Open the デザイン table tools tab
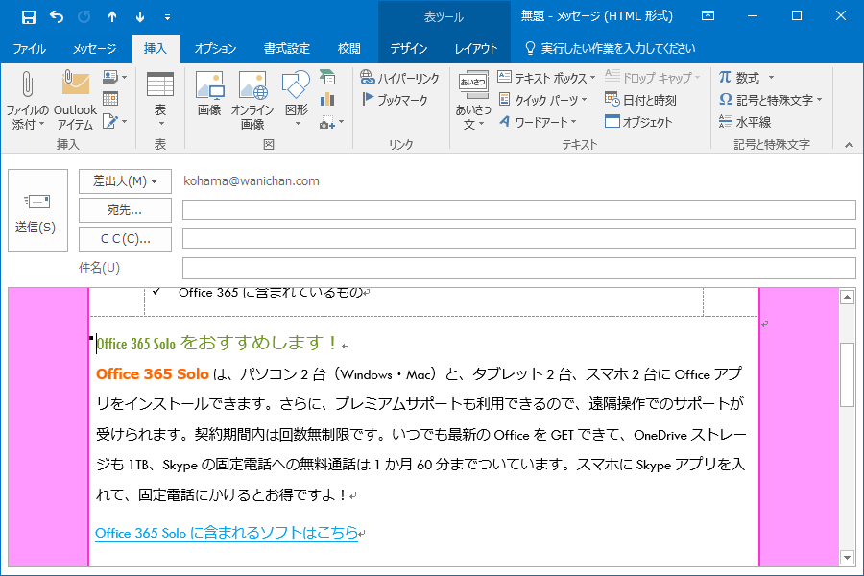 tap(408, 49)
